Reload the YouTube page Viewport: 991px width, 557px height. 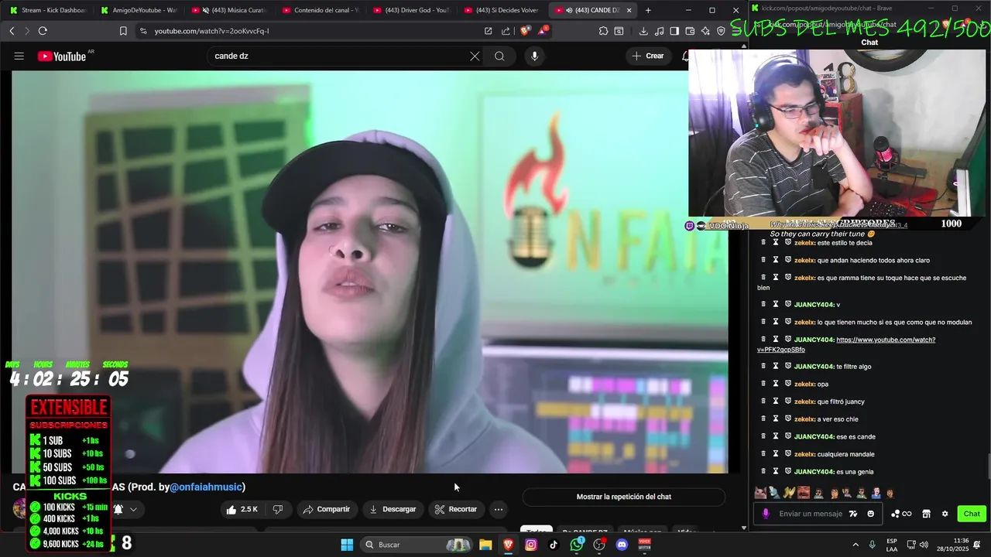[x=43, y=31]
